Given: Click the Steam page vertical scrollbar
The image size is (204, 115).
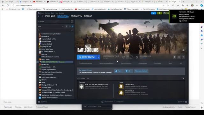Looking at the screenshot, I should [x=188, y=23].
